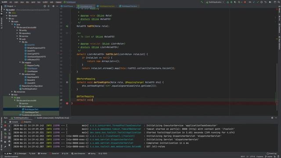The height and width of the screenshot is (158, 281).
Task: Open the ToolkitApplication run configuration dropdown
Action: (215, 2)
